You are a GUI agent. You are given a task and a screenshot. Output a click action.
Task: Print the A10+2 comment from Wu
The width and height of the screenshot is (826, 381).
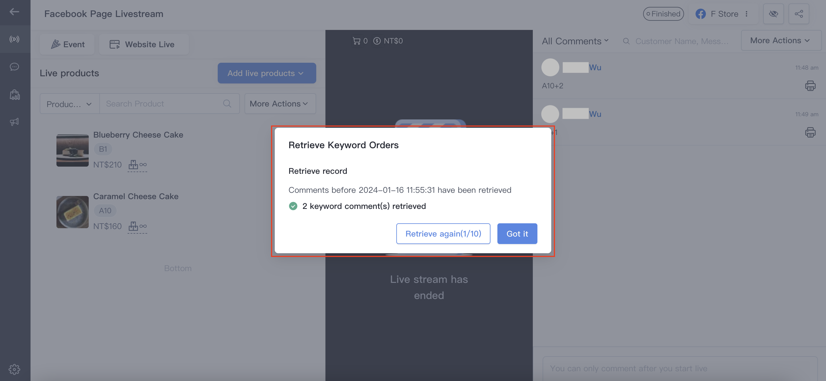(810, 86)
